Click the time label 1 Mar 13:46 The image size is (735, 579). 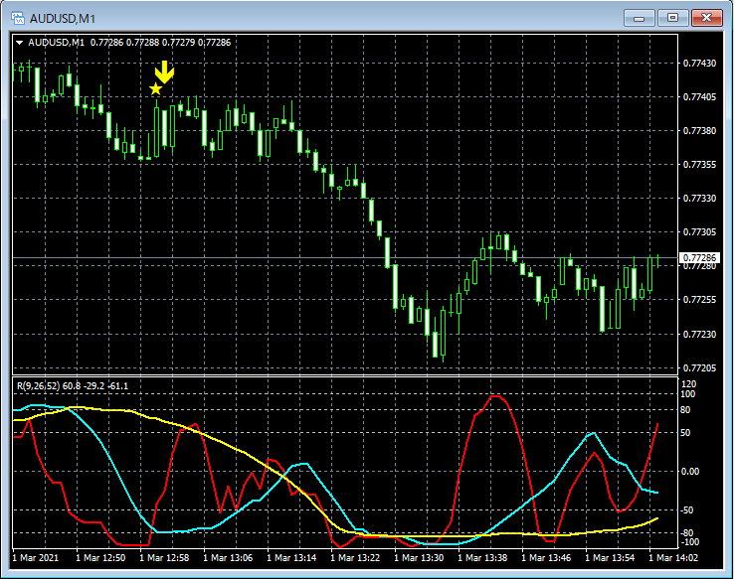point(546,558)
